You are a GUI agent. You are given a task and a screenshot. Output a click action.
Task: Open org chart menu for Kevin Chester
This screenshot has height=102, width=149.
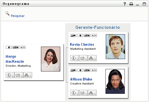[92, 58]
